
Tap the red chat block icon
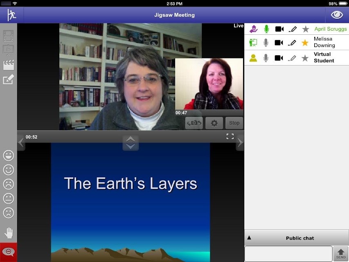[9, 252]
